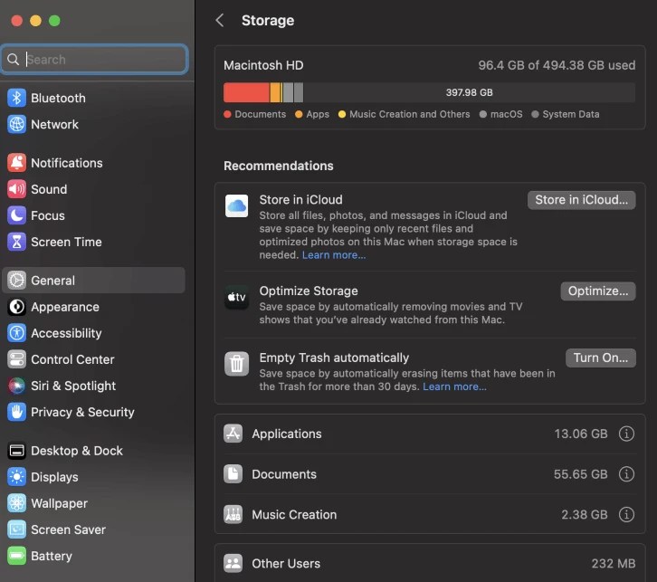Focus the Search field
The width and height of the screenshot is (657, 582).
tap(95, 60)
